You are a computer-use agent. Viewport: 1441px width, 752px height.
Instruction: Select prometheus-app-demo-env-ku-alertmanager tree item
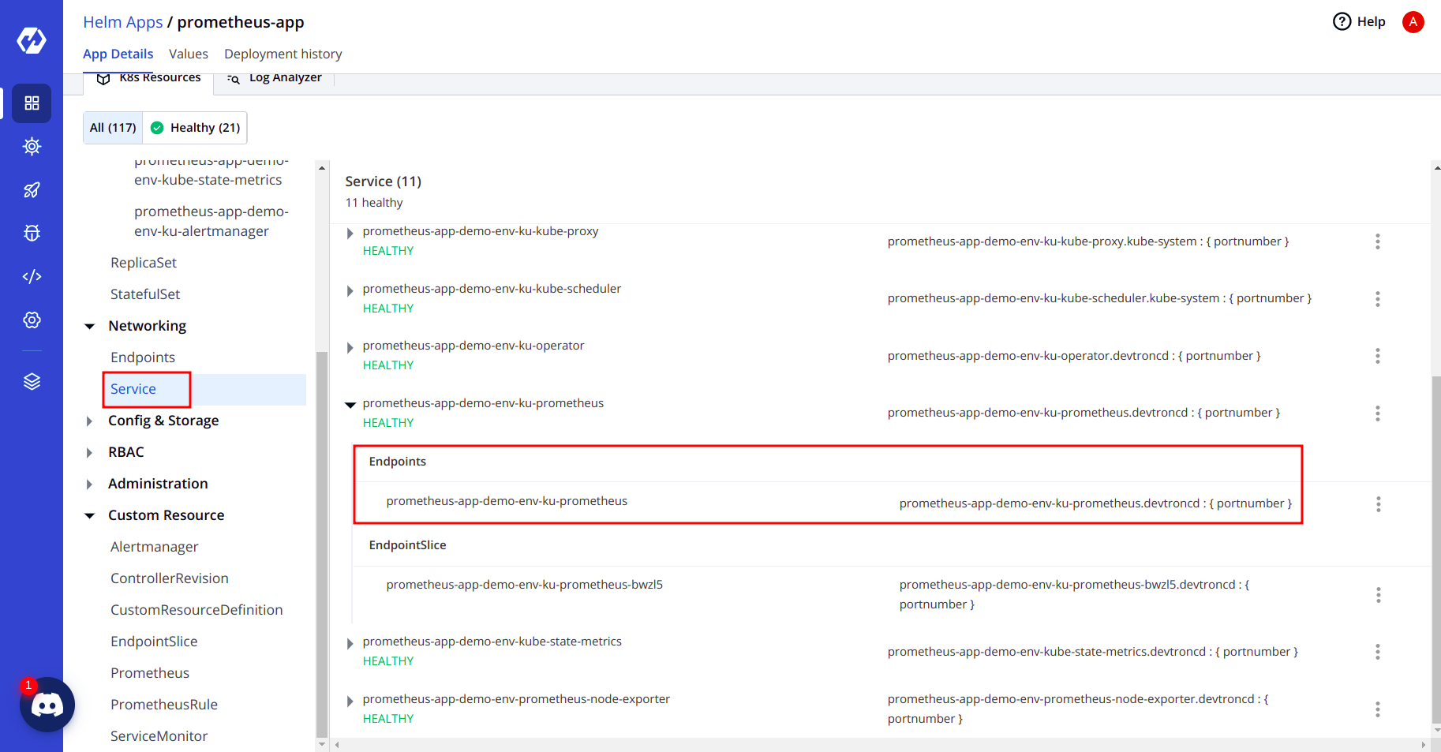(211, 222)
